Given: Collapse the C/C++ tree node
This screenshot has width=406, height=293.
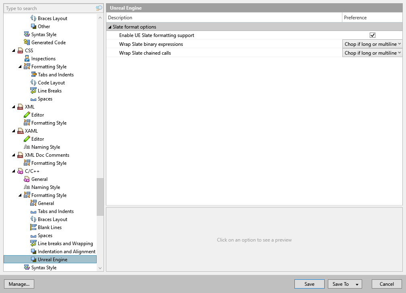Looking at the screenshot, I should 14,171.
